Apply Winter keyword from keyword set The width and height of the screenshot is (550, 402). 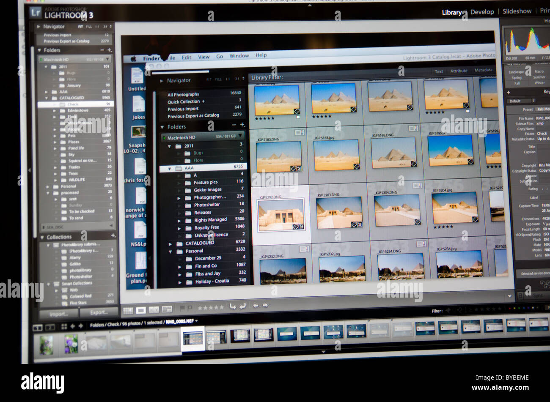[539, 83]
